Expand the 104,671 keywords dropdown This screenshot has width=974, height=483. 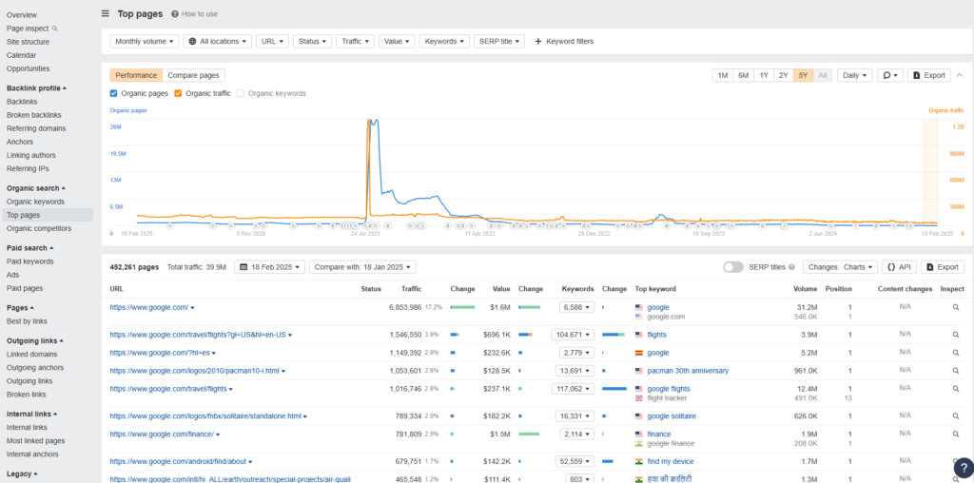(573, 335)
